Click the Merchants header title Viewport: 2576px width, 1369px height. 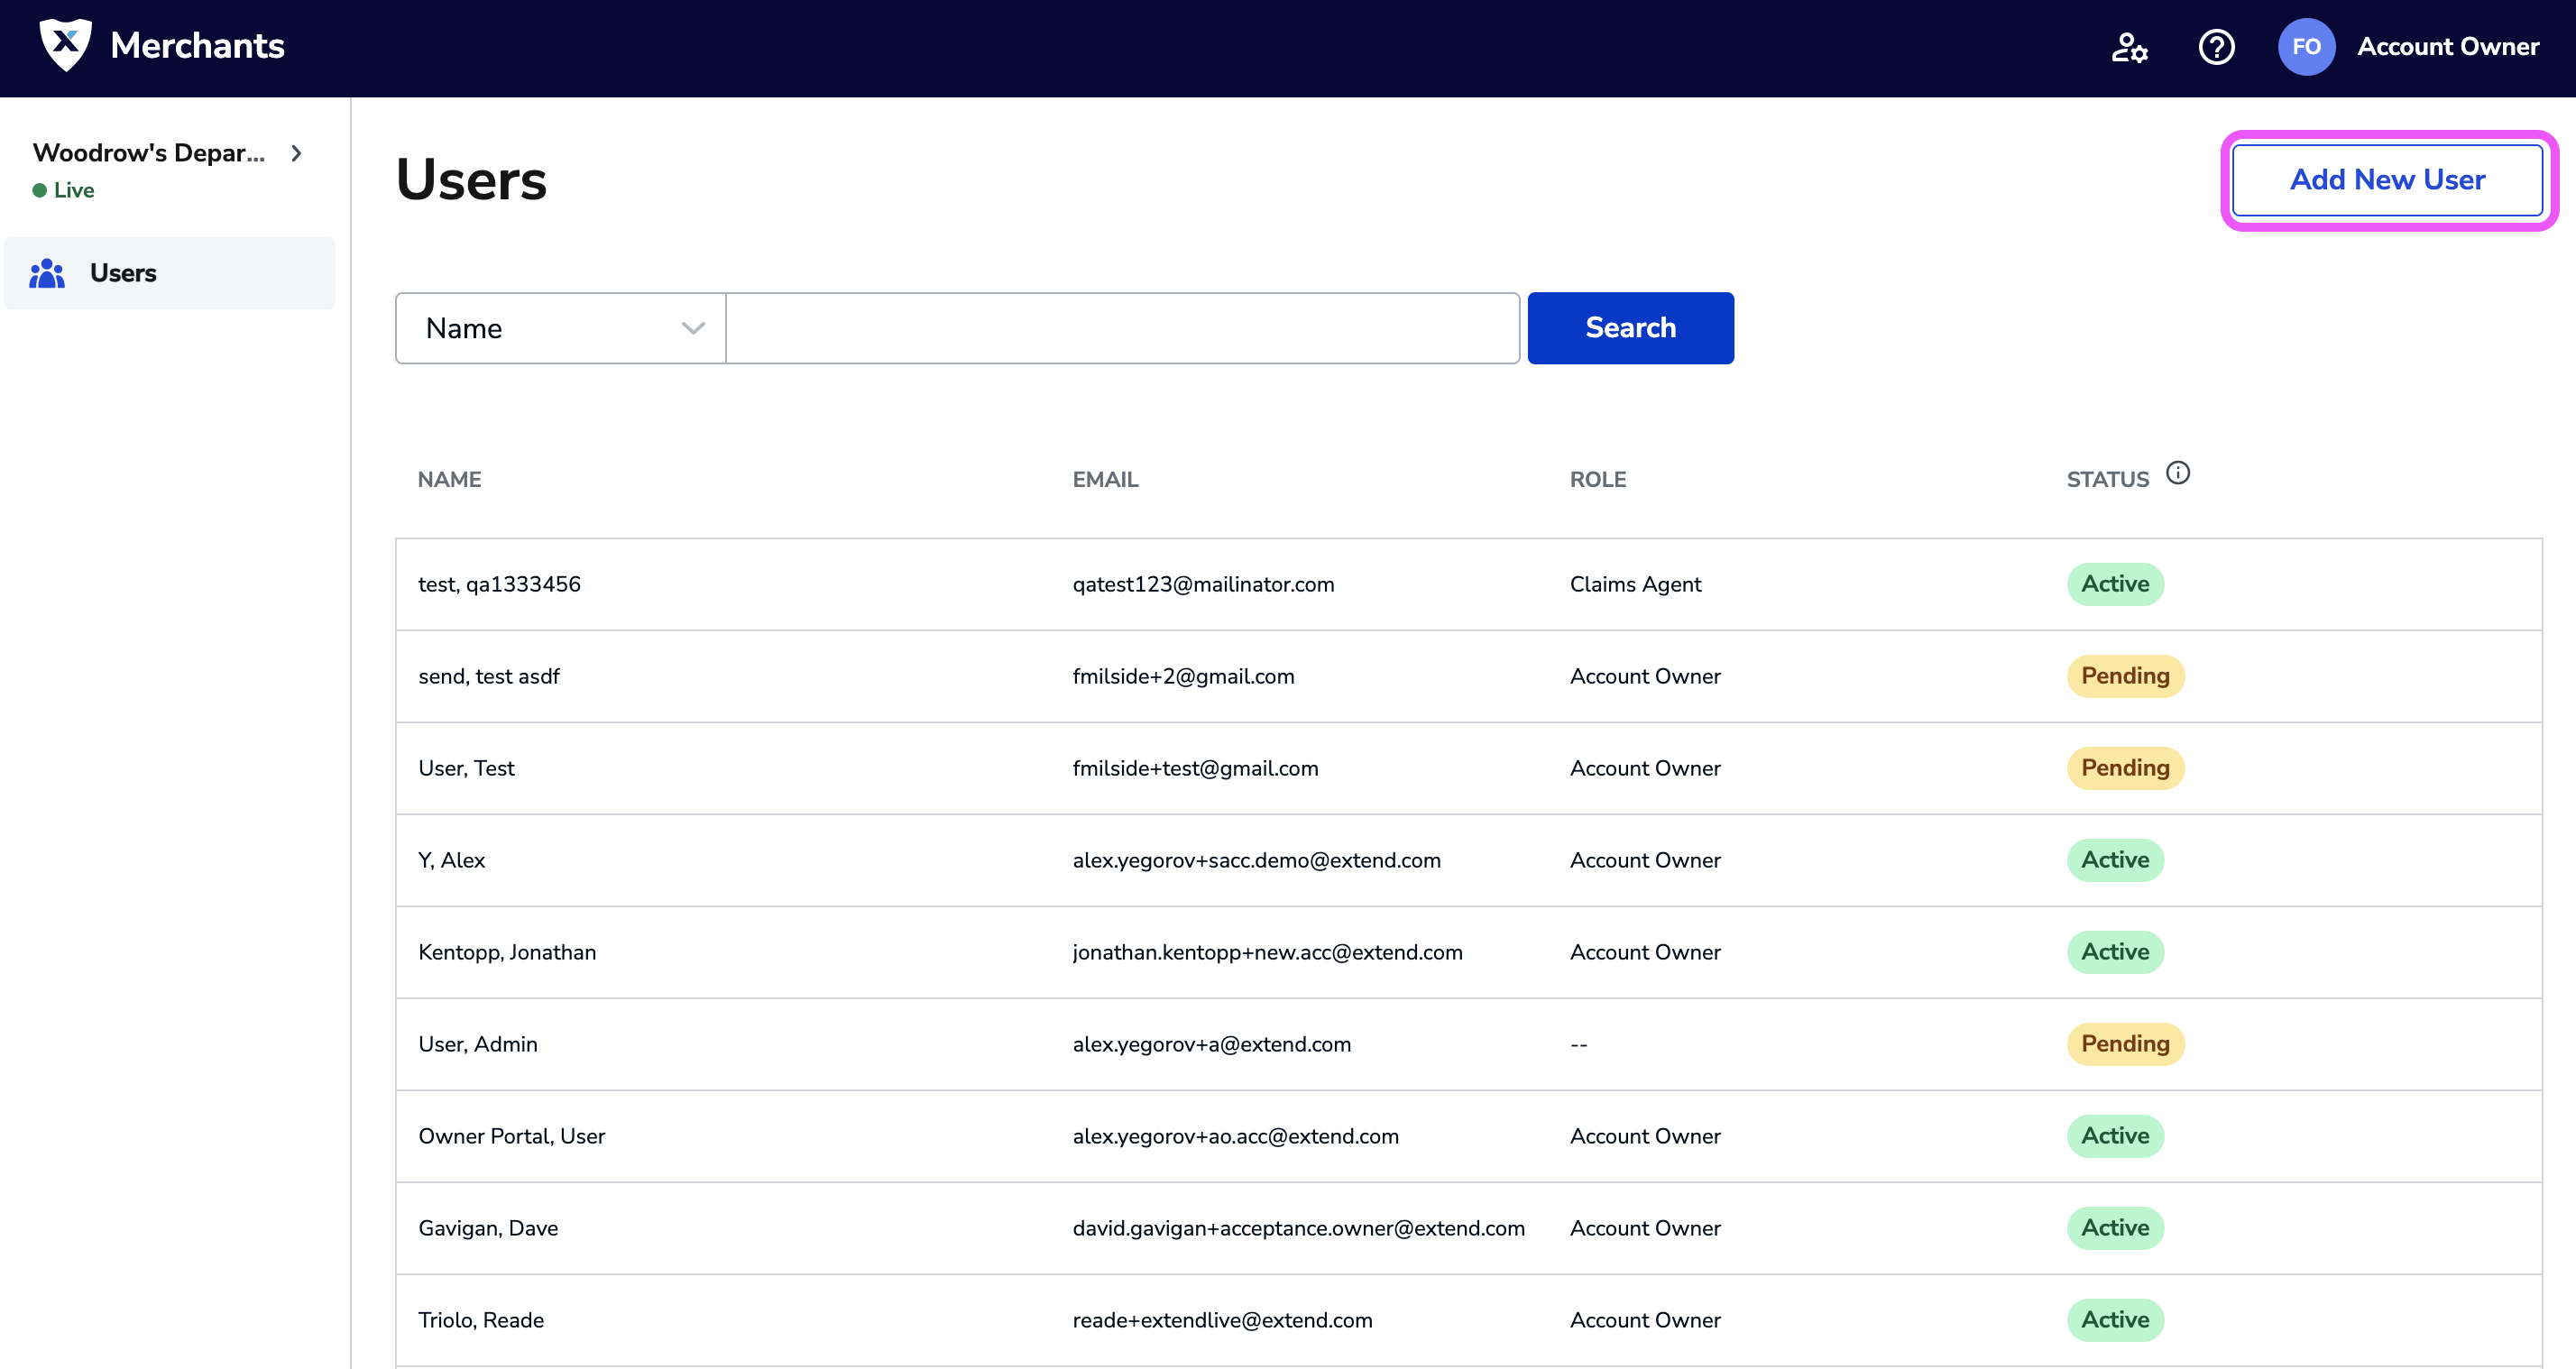point(197,45)
